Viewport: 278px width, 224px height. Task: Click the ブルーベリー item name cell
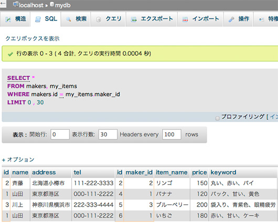pos(172,205)
